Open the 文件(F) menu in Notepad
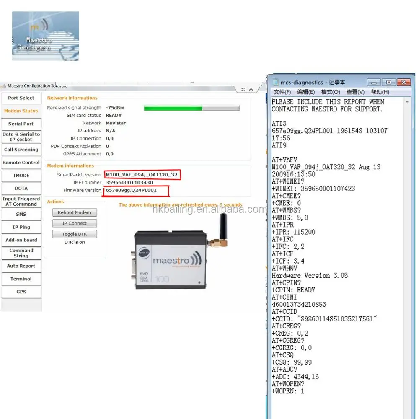 click(282, 92)
